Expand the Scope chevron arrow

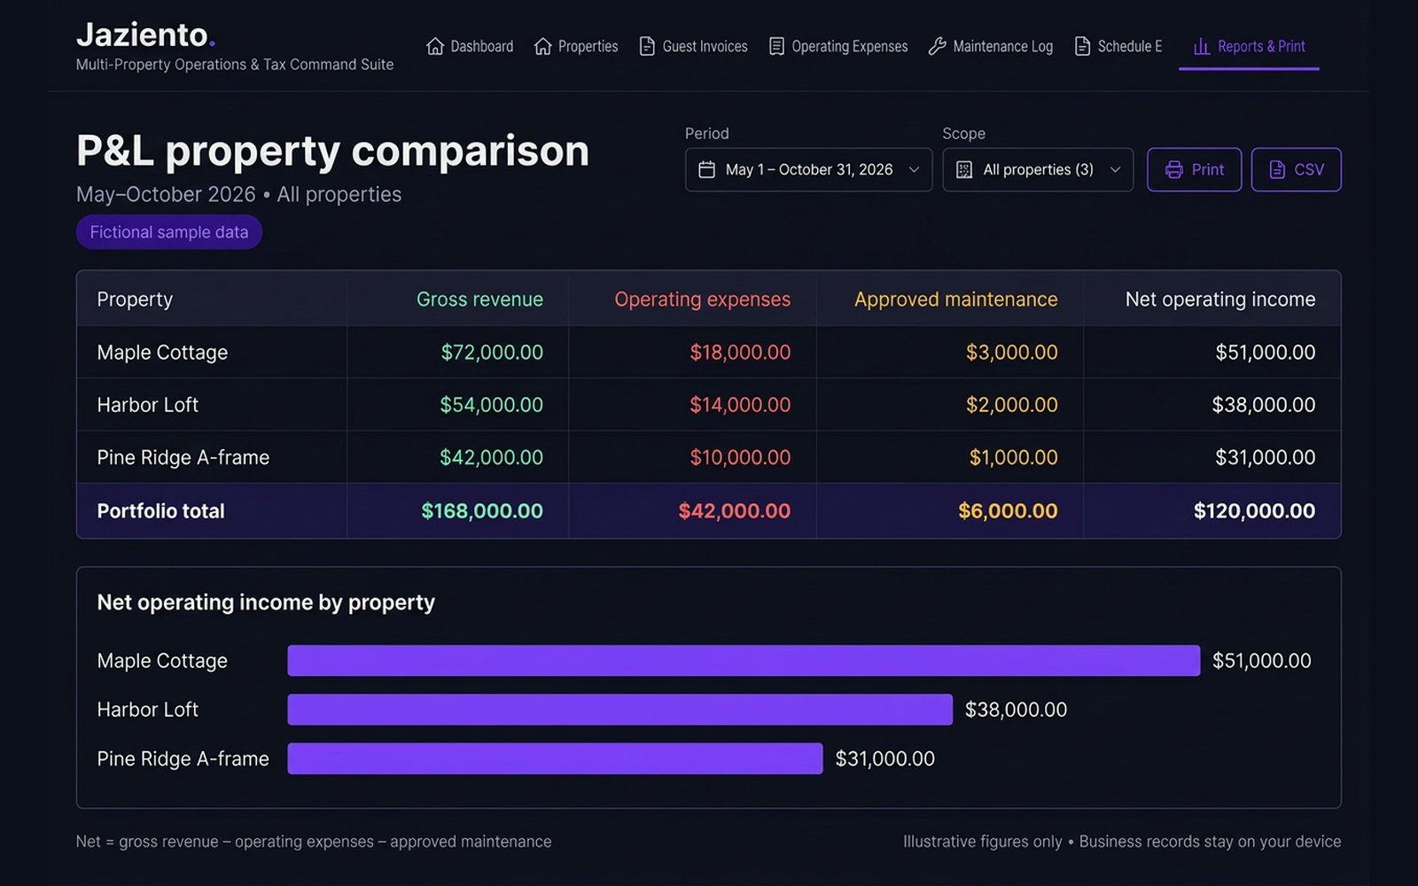click(1115, 169)
